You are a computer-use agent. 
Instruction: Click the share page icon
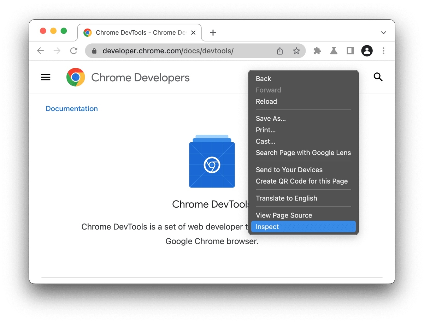(x=280, y=51)
